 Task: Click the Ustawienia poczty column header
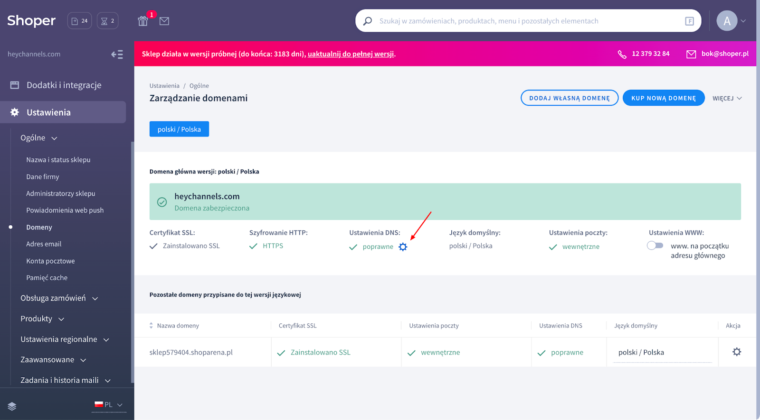click(x=434, y=326)
